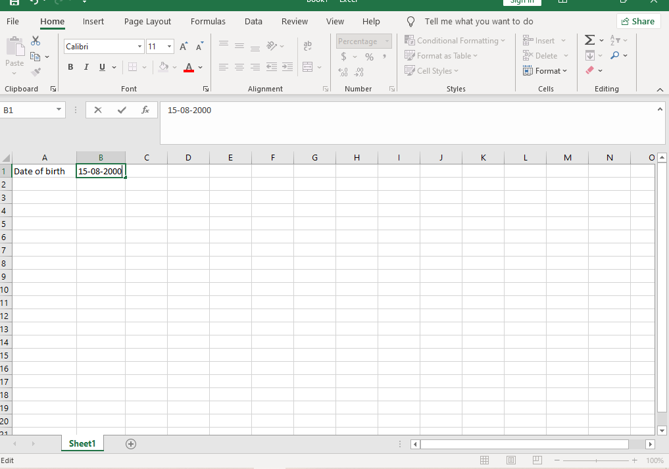Click the Format Painter brush icon
The width and height of the screenshot is (669, 469).
pos(36,72)
